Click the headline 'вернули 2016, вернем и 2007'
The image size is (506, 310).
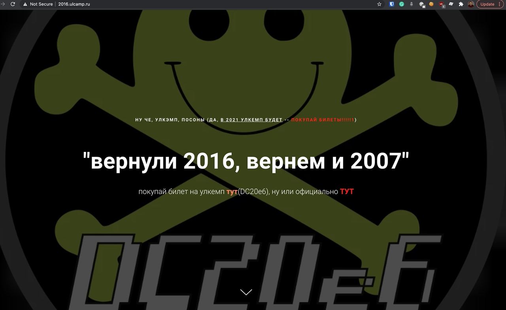pos(246,161)
